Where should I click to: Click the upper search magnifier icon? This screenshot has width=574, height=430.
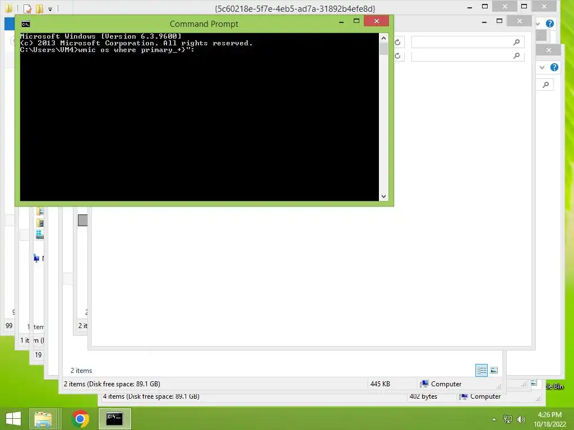point(516,42)
